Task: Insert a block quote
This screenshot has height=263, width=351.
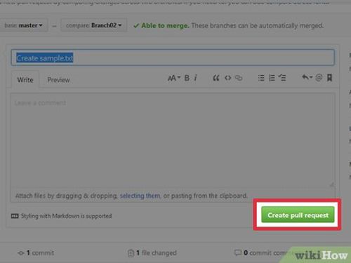Action: 216,78
